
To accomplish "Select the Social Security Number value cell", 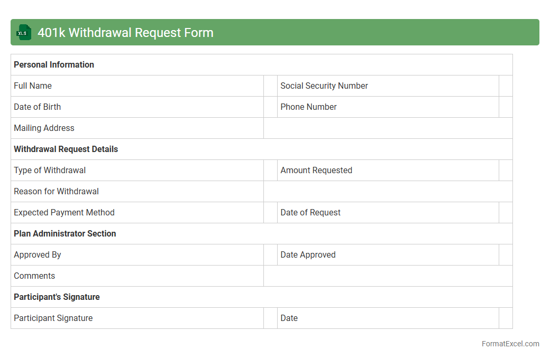I will tap(506, 86).
